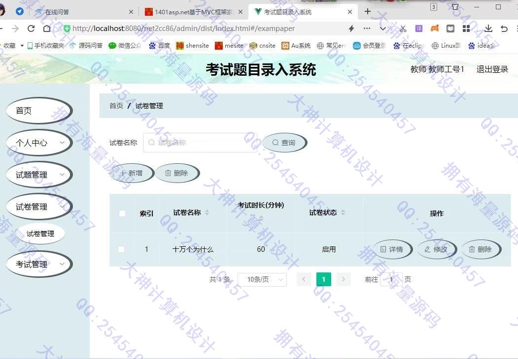This screenshot has height=359, width=518.
Task: Click the lightning speed-mode icon in address bar
Action: point(351,29)
